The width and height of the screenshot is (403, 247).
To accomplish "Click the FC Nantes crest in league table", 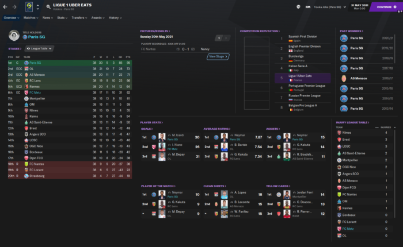I will pyautogui.click(x=26, y=164).
